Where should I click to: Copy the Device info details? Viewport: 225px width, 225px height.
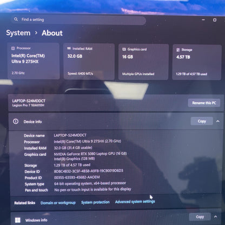(202, 121)
